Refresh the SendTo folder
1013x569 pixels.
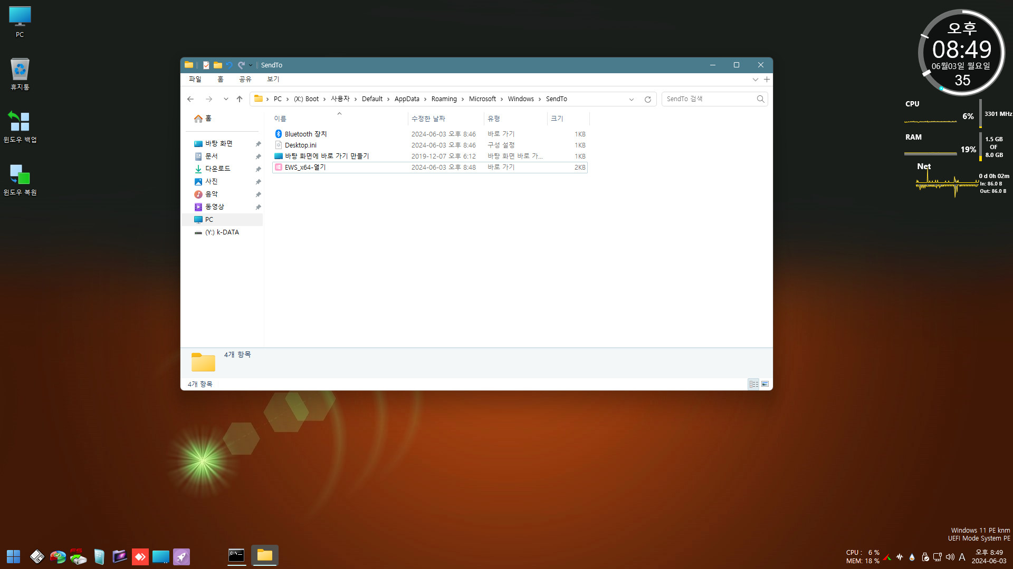coord(648,99)
